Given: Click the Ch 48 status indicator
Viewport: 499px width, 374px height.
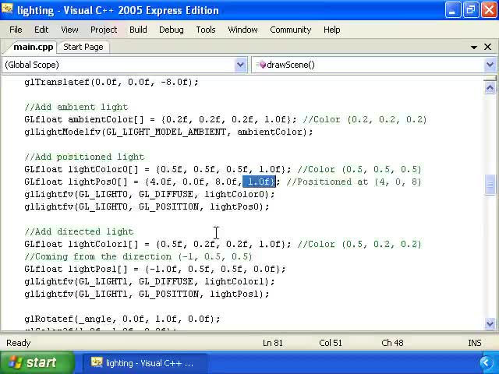Looking at the screenshot, I should (392, 343).
